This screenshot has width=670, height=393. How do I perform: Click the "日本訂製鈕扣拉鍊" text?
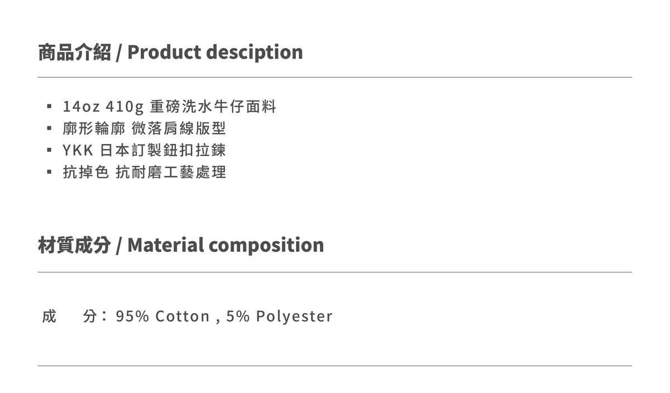163,150
